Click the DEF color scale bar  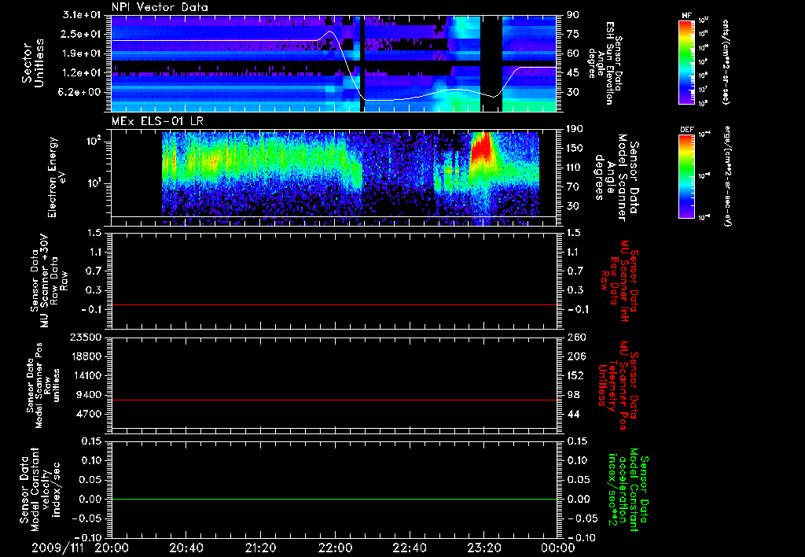tap(686, 176)
